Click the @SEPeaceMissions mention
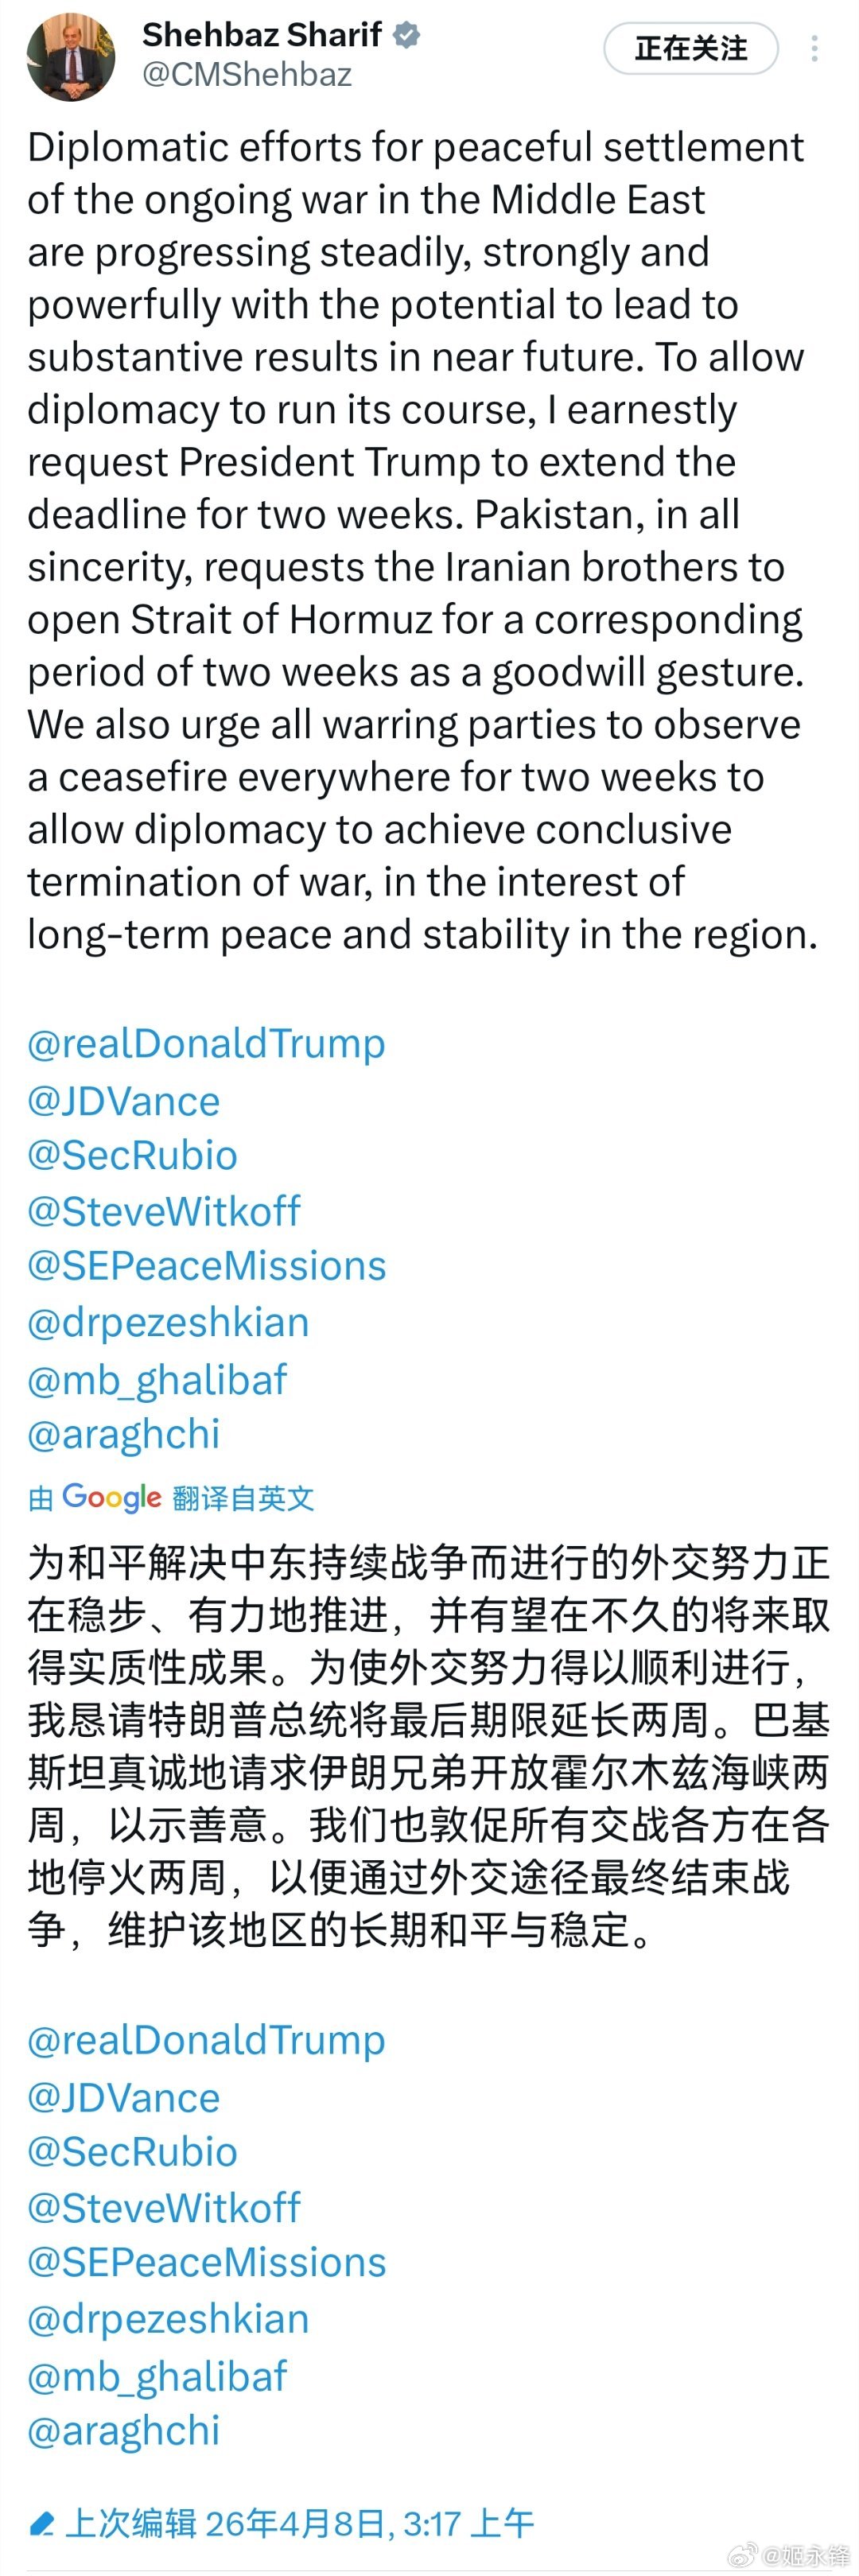The width and height of the screenshot is (859, 2576). pos(205,1266)
